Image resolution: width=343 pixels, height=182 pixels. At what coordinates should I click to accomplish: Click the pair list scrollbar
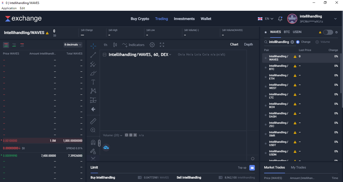click(x=341, y=73)
